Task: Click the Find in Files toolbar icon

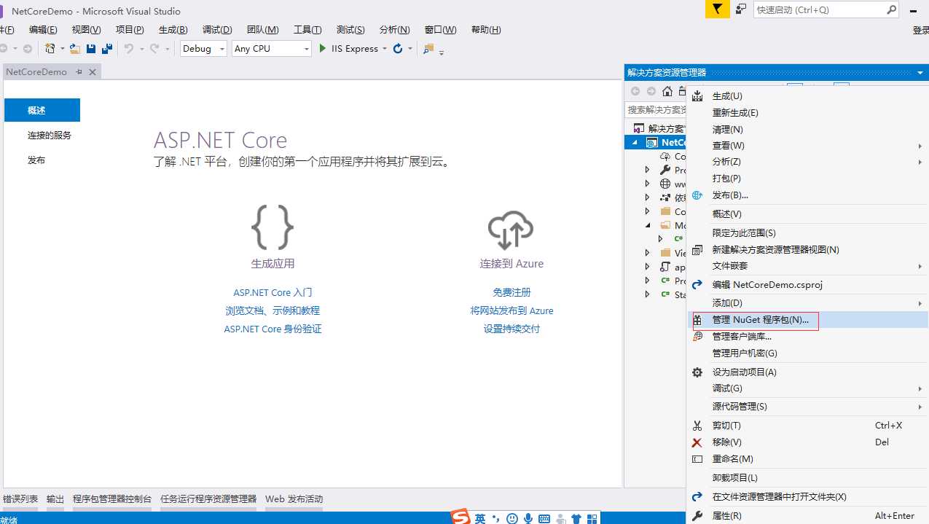Action: pyautogui.click(x=428, y=49)
